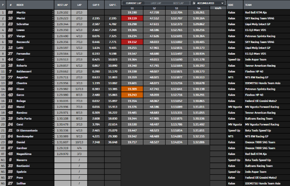Viewport: 290px width, 186px height.
Task: Click number 72 badge for Bezzecchi
Action: pos(10,41)
